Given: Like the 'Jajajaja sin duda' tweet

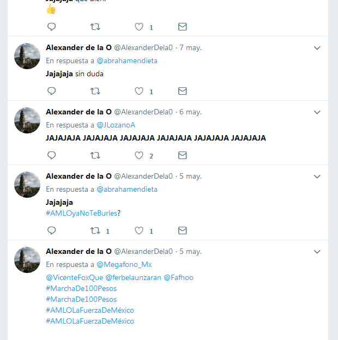Looking at the screenshot, I should (139, 91).
